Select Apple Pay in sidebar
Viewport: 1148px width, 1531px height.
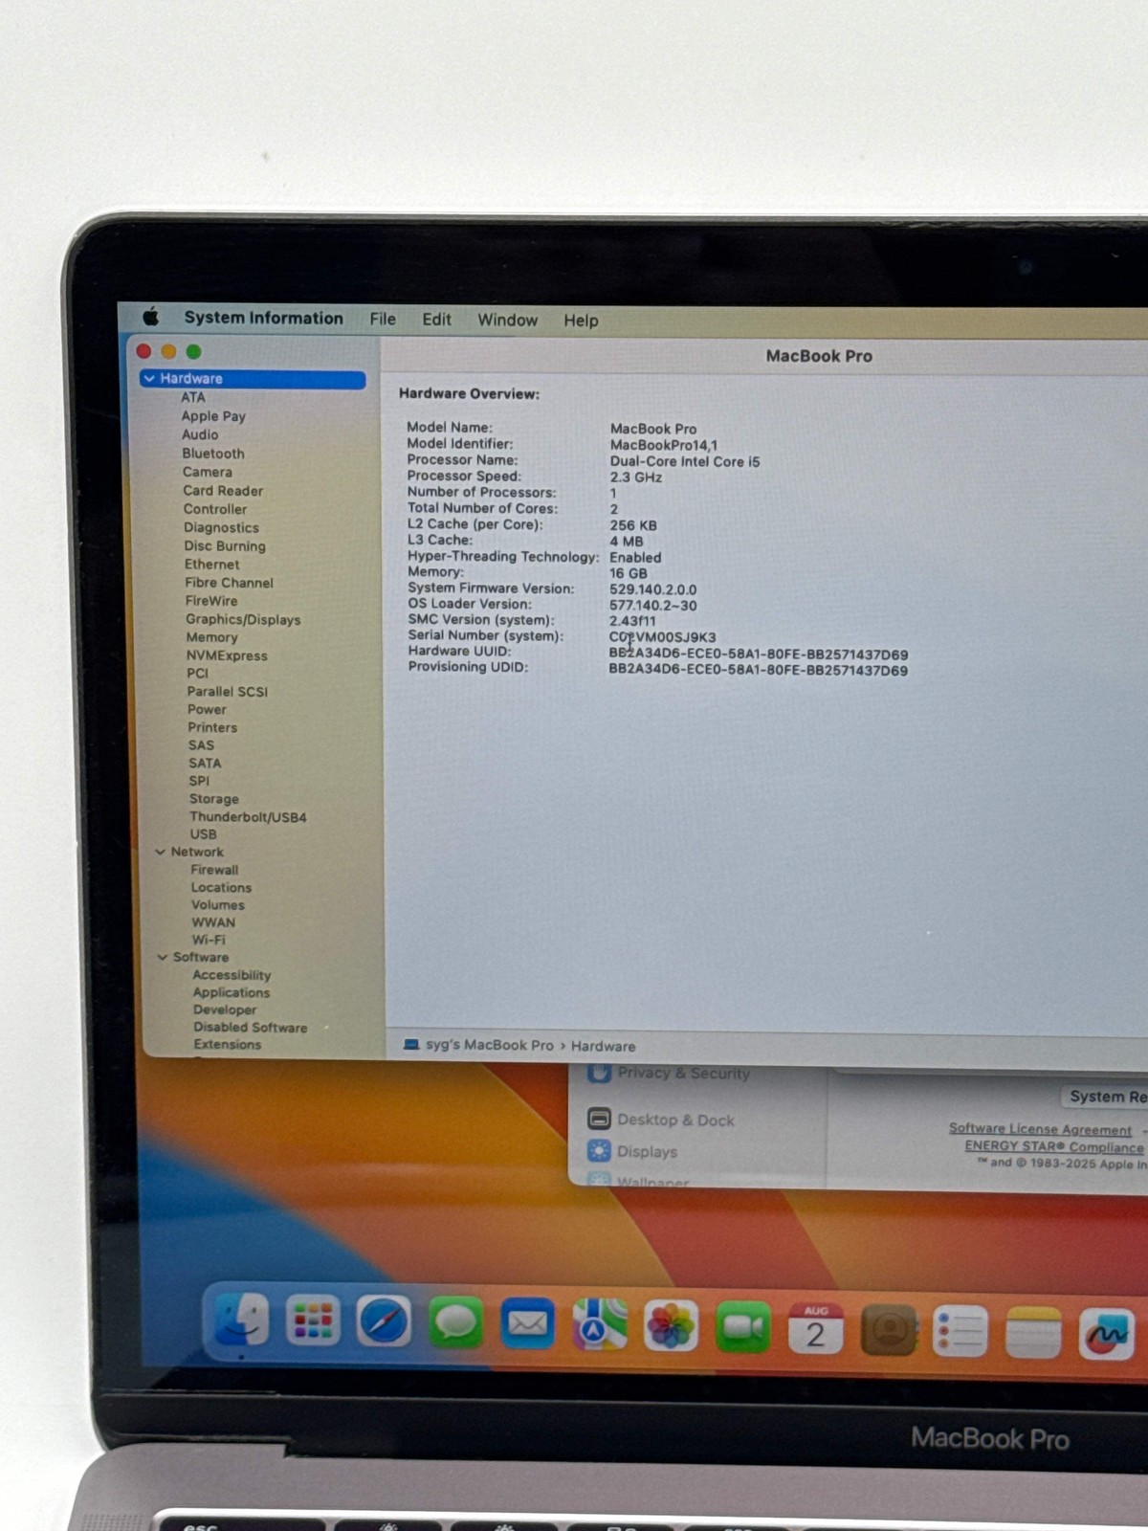[x=213, y=416]
